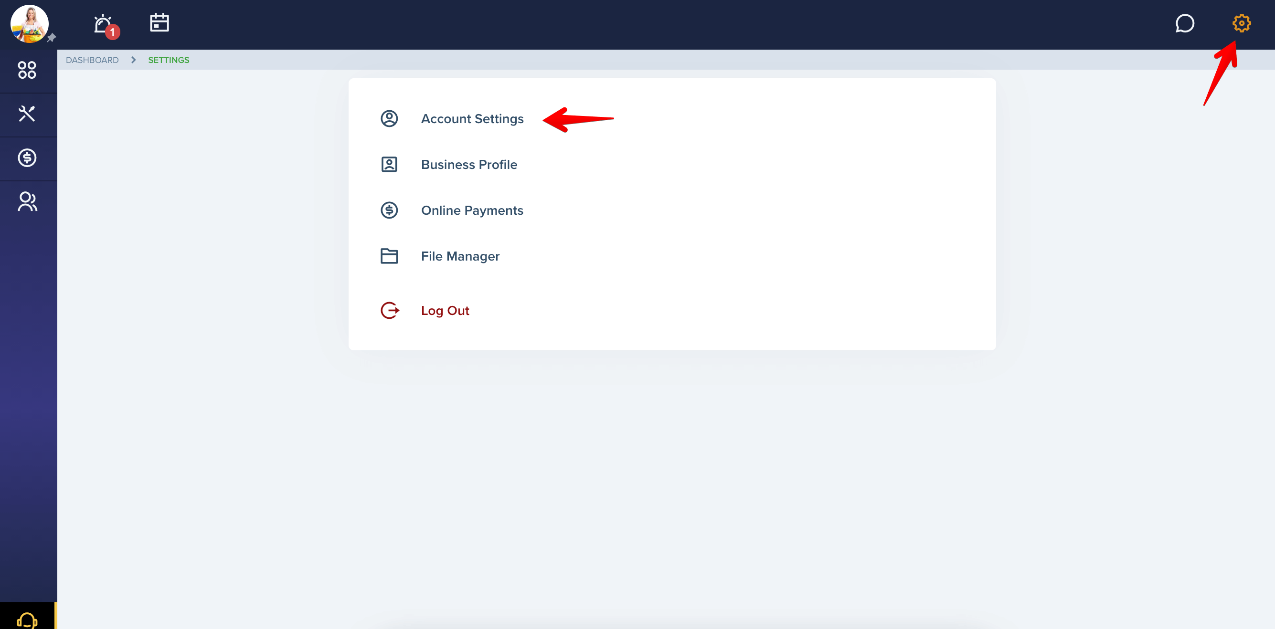Click the SETTINGS breadcrumb
The width and height of the screenshot is (1275, 629).
(x=169, y=60)
